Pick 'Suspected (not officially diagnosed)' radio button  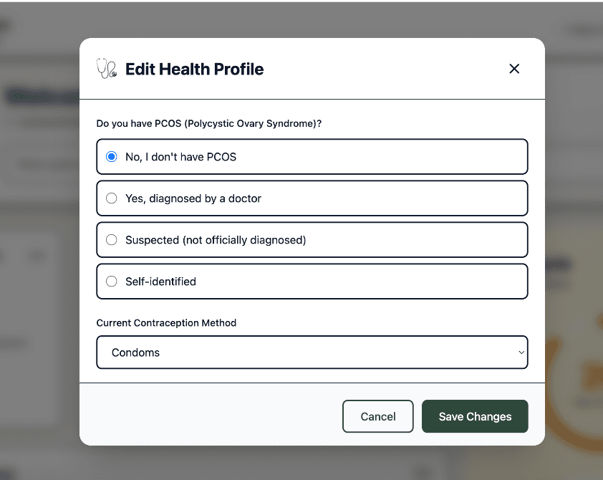(x=112, y=240)
